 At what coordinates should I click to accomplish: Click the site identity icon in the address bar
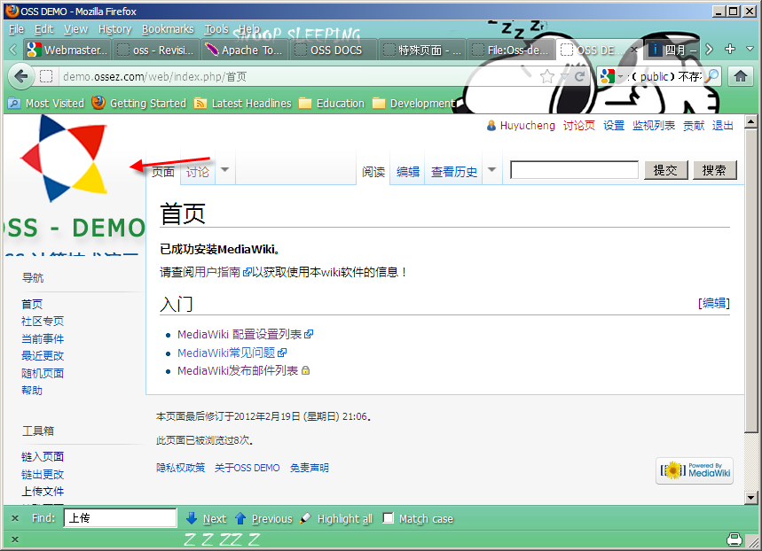click(45, 76)
